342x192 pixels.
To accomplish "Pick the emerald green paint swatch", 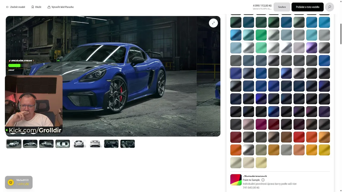I will click(261, 35).
